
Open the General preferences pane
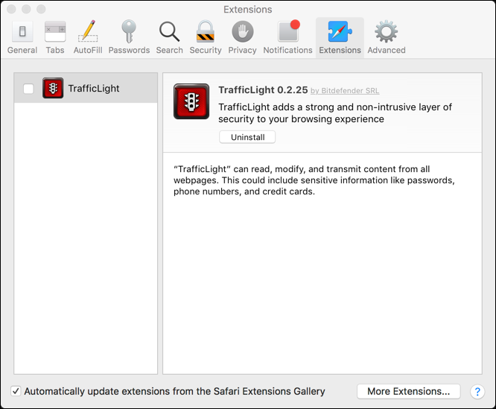coord(22,38)
